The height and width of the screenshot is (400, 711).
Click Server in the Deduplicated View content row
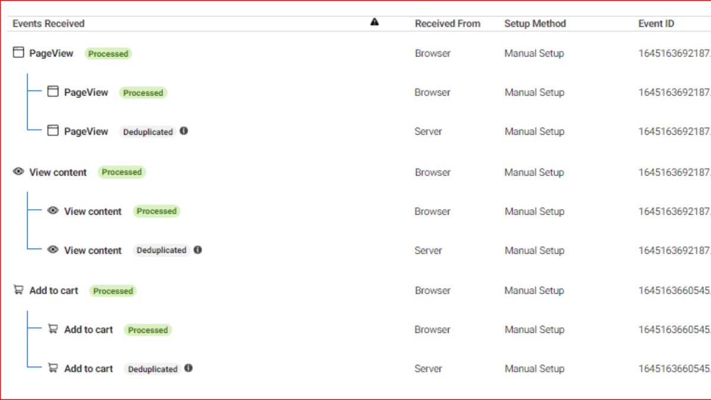click(x=428, y=251)
